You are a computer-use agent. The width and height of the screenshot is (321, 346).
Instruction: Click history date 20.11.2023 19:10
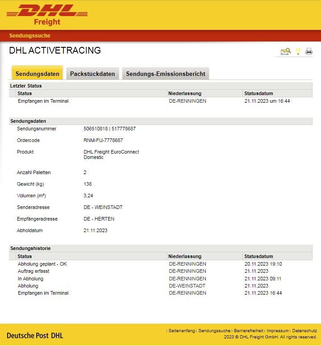click(263, 264)
